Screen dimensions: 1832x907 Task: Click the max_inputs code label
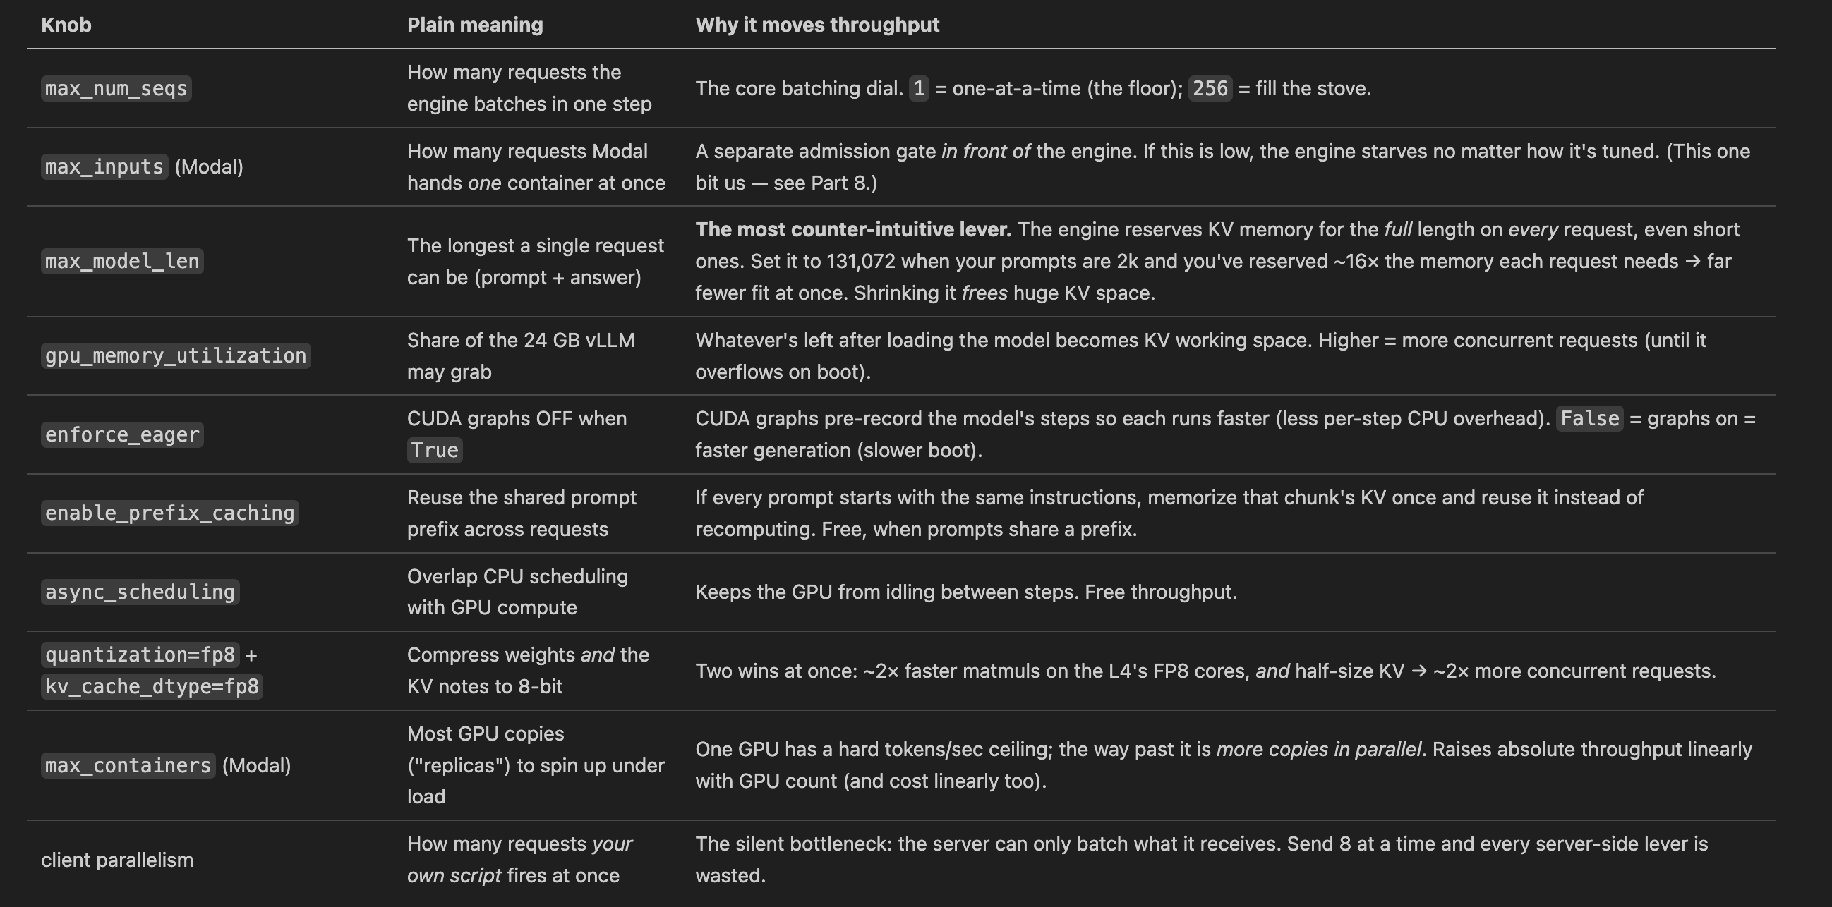click(104, 166)
